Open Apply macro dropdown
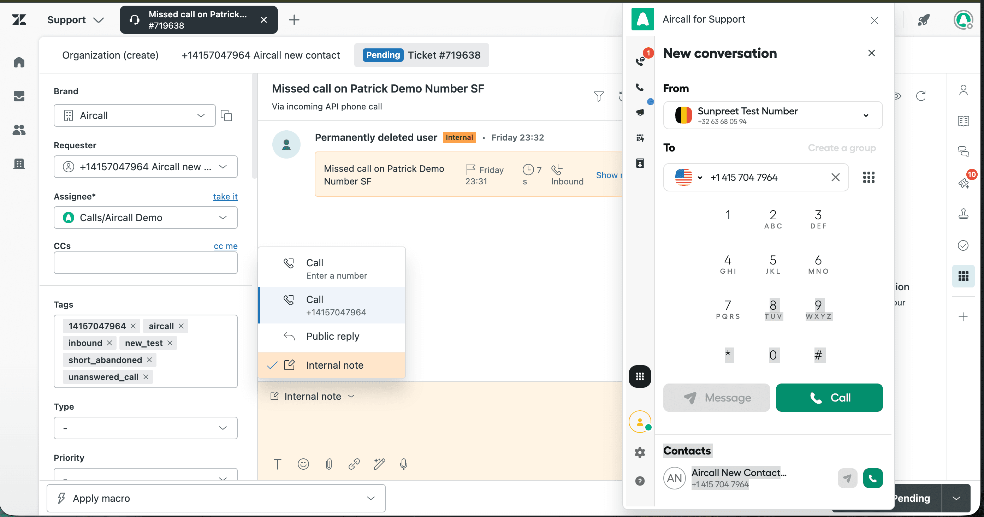Image resolution: width=984 pixels, height=517 pixels. click(x=216, y=498)
